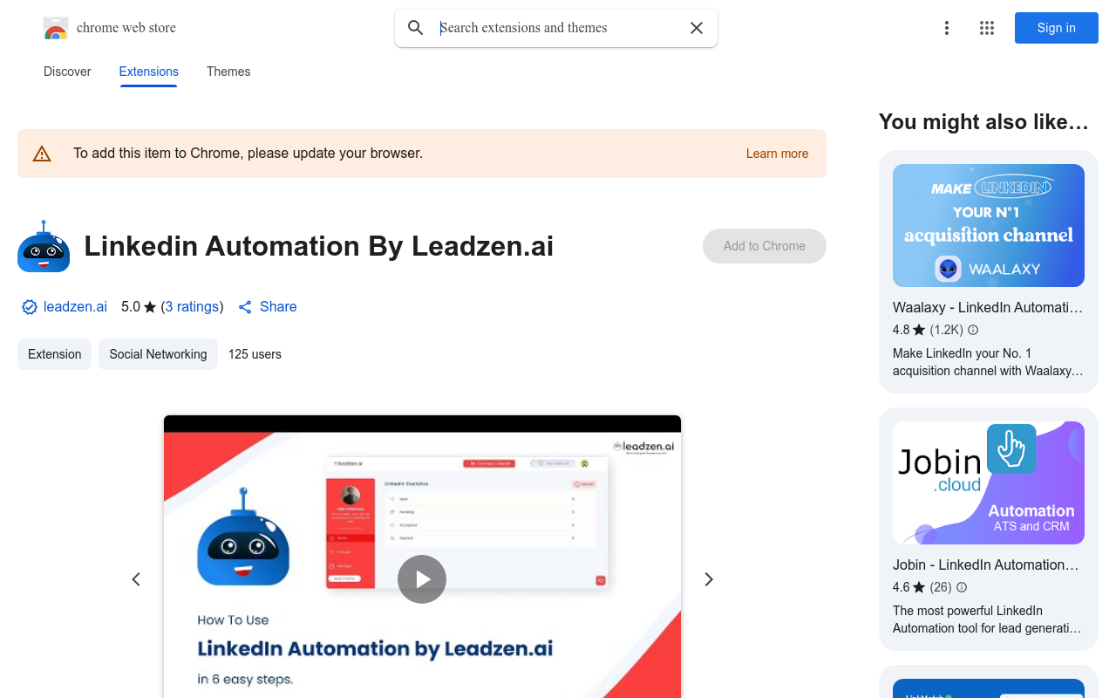Click the extension title Linkedin Automation By Leadzen.ai

318,246
